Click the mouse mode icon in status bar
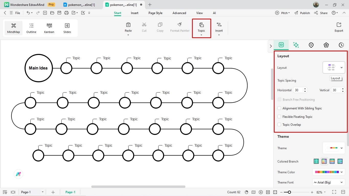The height and width of the screenshot is (196, 349). click(246, 192)
